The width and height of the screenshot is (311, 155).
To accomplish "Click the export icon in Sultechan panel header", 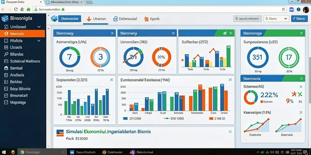I will click(x=225, y=33).
